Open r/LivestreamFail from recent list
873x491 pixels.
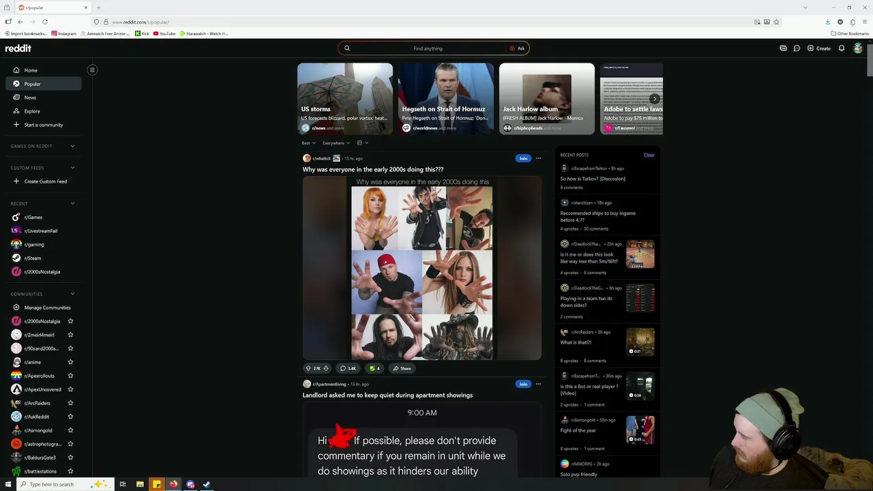click(x=41, y=231)
